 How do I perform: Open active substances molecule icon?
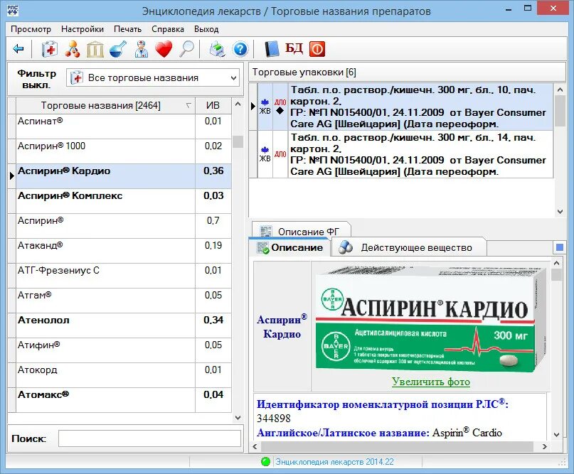coord(73,48)
